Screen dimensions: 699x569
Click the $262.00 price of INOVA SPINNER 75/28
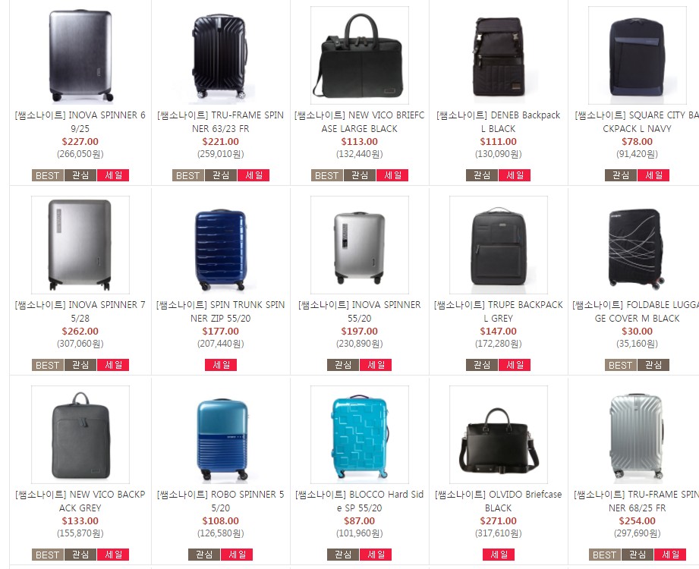tap(80, 331)
